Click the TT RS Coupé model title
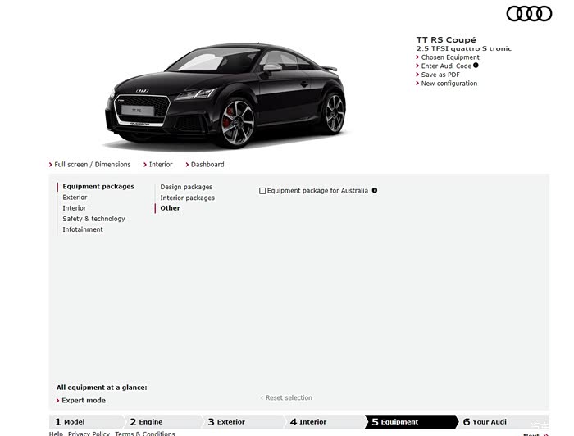 (x=446, y=39)
